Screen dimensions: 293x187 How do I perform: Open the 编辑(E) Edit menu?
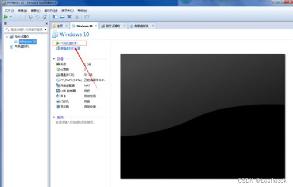(22, 10)
